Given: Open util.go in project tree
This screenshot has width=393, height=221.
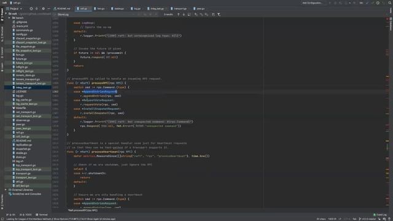Looking at the screenshot, I should [18, 182].
